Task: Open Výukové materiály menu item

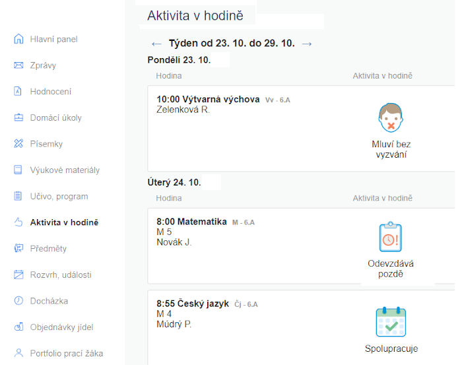Action: pyautogui.click(x=65, y=170)
